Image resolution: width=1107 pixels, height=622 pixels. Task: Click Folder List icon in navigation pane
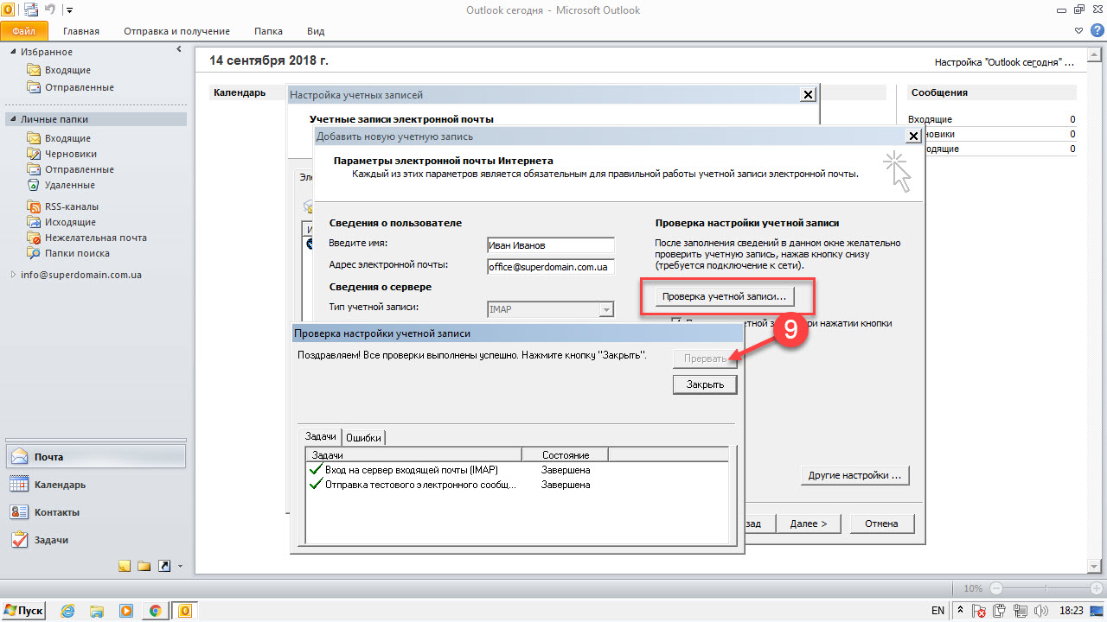pos(144,567)
